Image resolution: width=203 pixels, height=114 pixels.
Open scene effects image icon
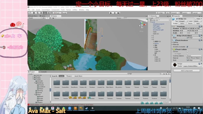click(x=53, y=18)
